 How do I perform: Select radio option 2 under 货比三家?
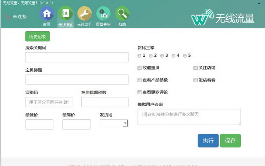[x=151, y=56]
